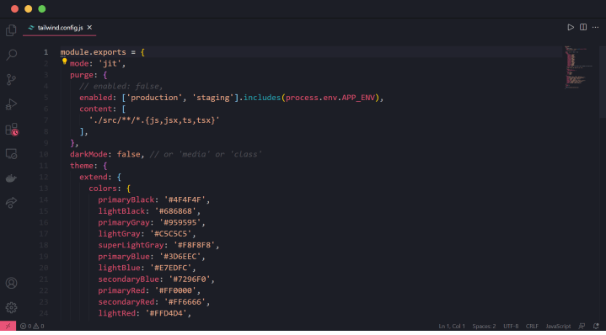Close the tailwind.config.js tab
Screen dimensions: 606x335
click(x=89, y=28)
